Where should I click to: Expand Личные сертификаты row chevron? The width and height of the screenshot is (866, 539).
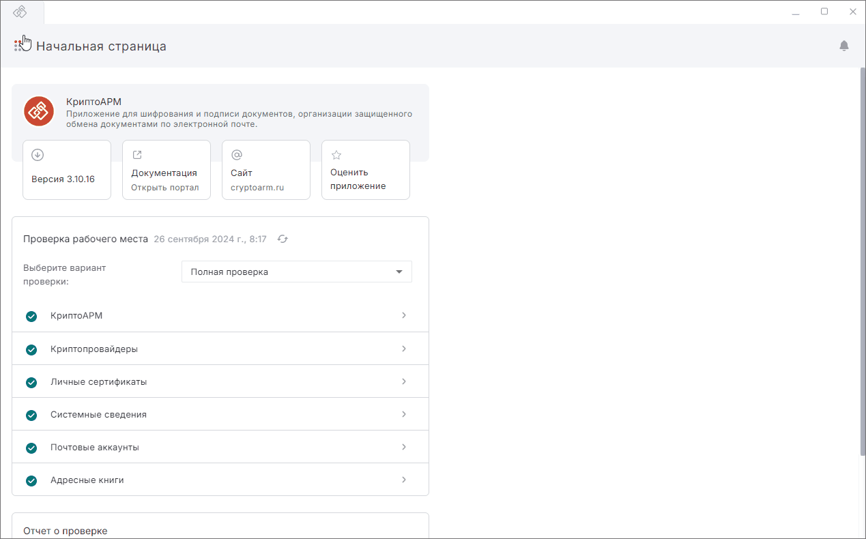(404, 381)
